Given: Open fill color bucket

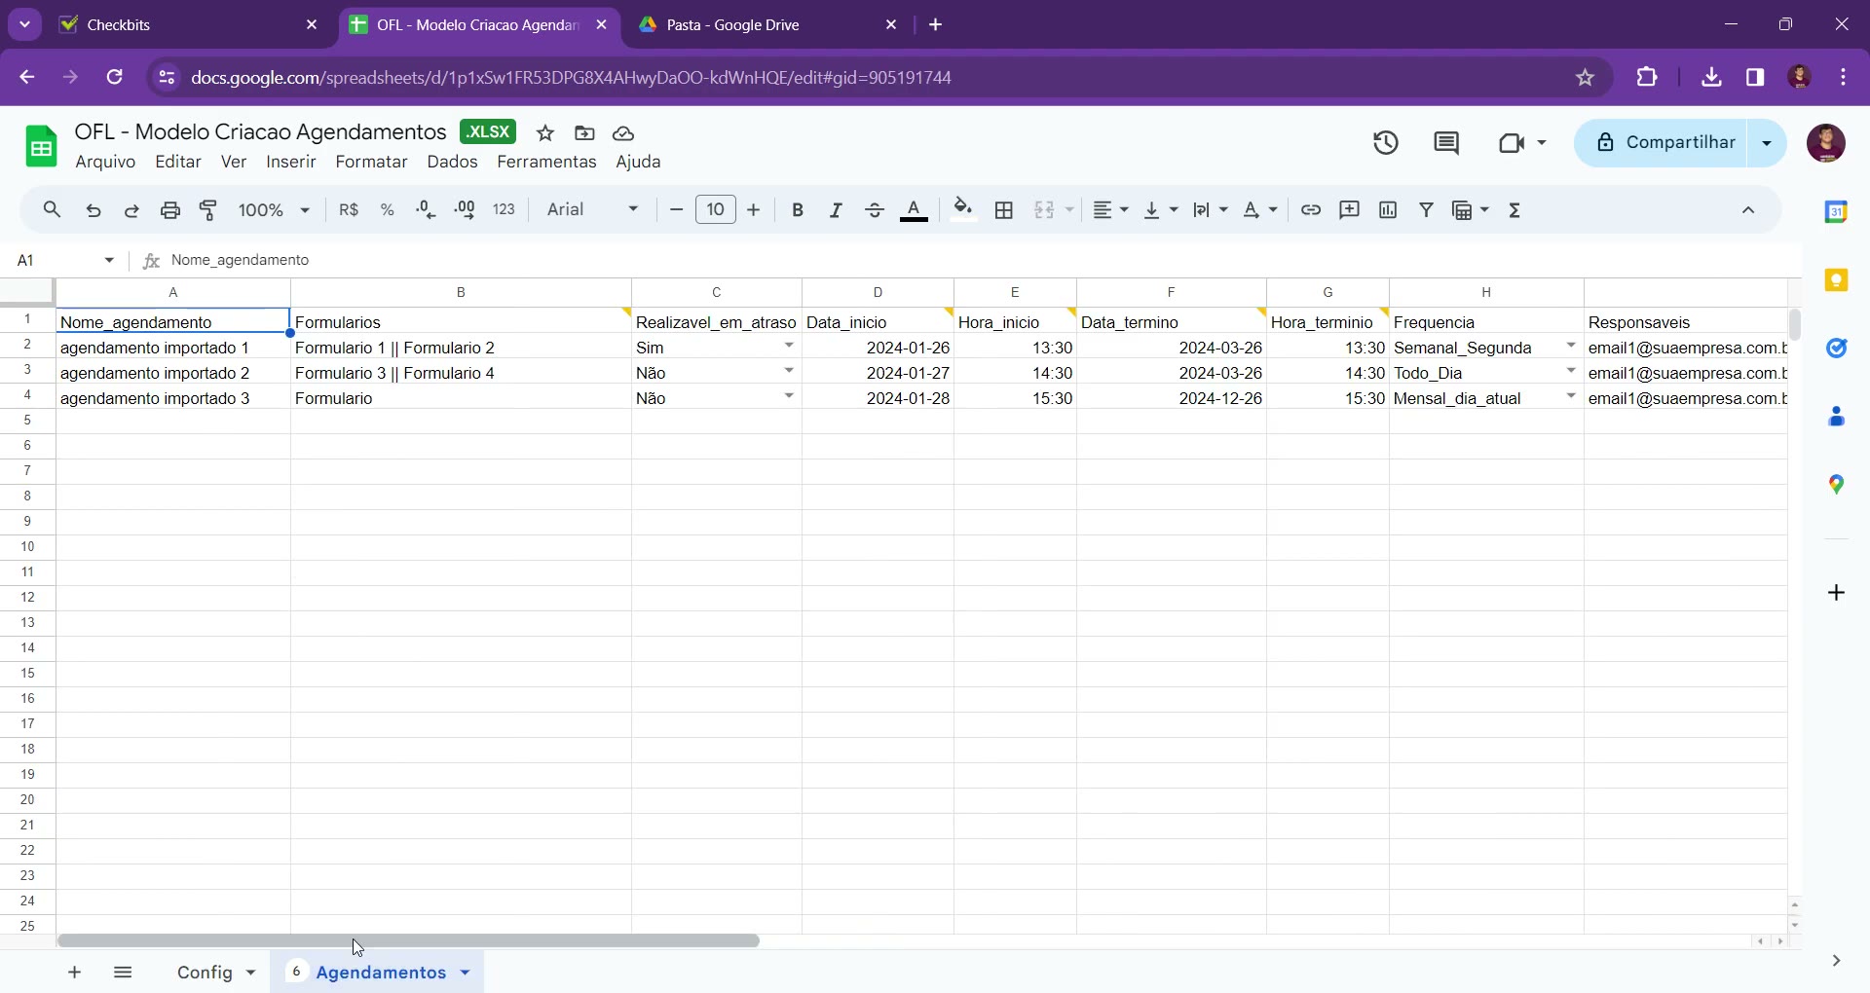Looking at the screenshot, I should pyautogui.click(x=963, y=210).
